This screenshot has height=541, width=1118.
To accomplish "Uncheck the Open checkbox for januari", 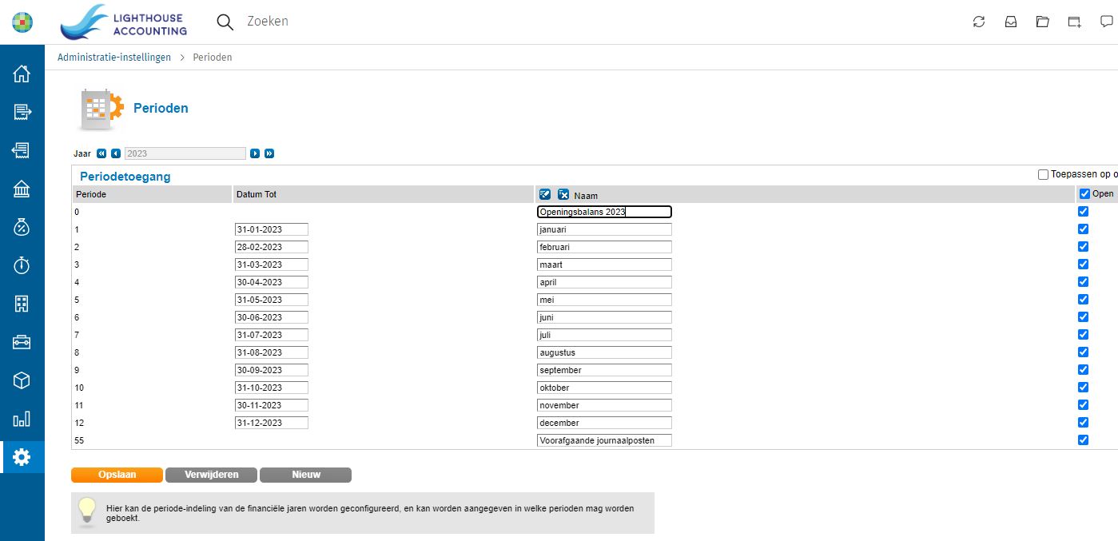I will point(1084,229).
